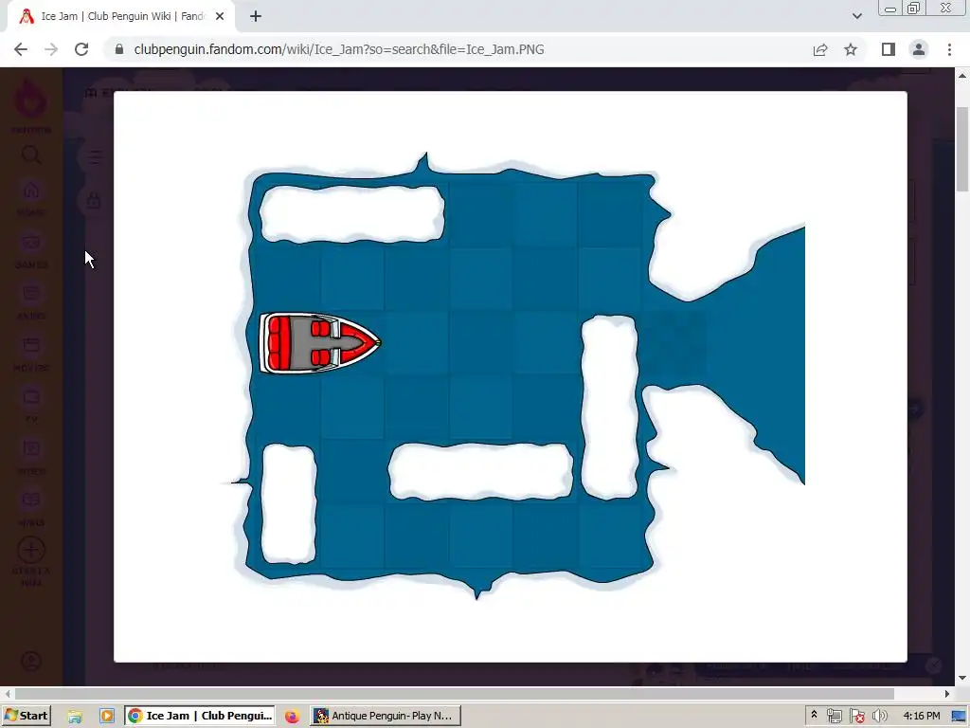Click the browser forward arrow
Image resolution: width=970 pixels, height=728 pixels.
(51, 49)
